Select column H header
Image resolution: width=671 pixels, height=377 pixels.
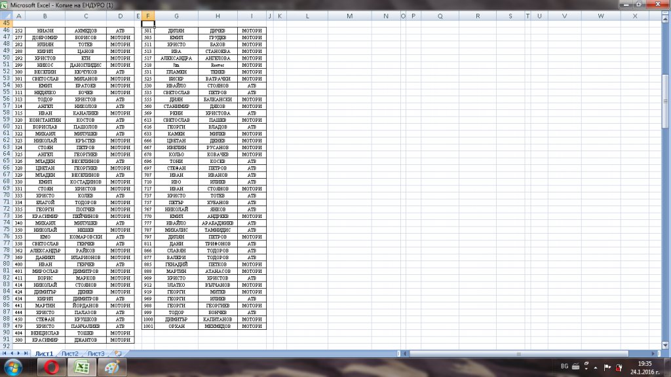pyautogui.click(x=218, y=16)
